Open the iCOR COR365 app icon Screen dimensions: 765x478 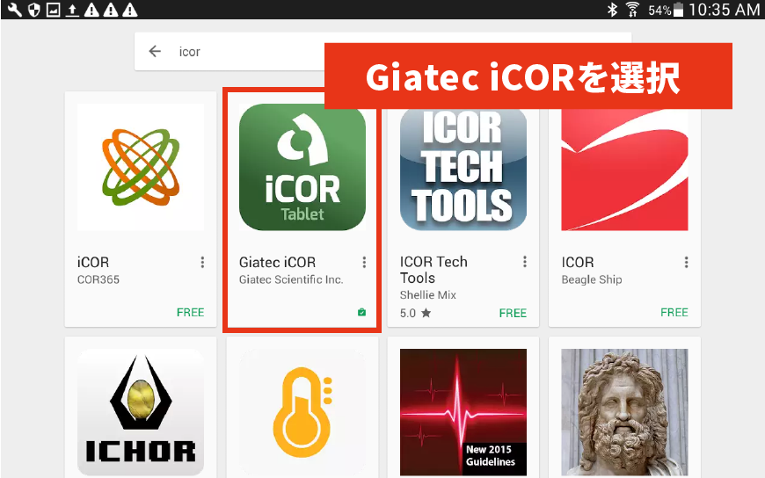[141, 167]
